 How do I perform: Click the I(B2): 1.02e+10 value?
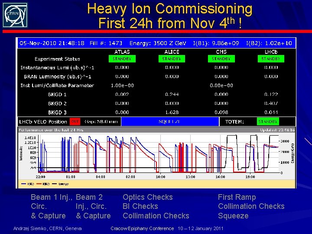point(269,43)
